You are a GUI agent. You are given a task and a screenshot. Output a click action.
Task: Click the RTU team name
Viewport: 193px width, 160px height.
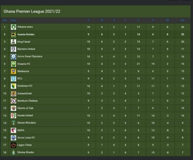20,78
